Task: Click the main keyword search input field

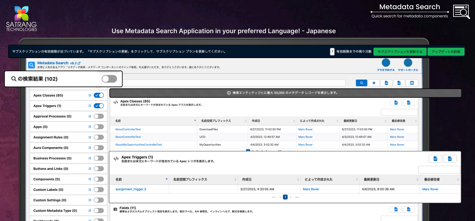Action: point(233,83)
